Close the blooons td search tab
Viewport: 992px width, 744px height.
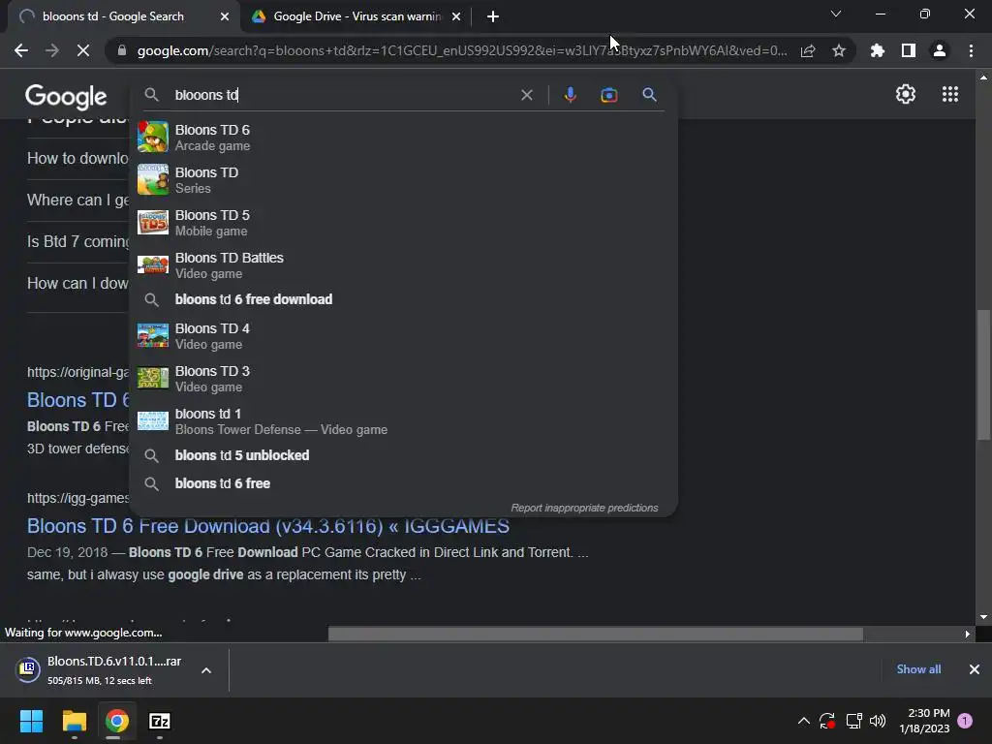tap(225, 16)
